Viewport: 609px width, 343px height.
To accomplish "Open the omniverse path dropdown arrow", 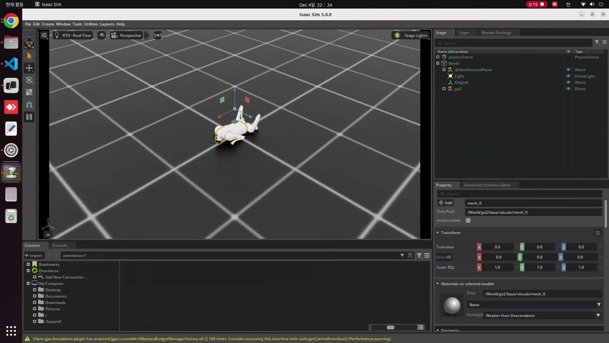I will (x=402, y=255).
